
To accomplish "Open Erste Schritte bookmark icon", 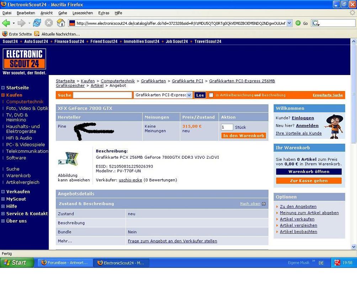I will [5, 34].
